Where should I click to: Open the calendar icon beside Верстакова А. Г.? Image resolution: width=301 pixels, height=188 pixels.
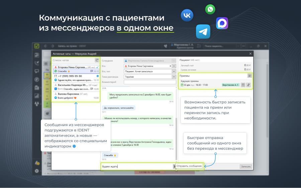pyautogui.click(x=243, y=85)
